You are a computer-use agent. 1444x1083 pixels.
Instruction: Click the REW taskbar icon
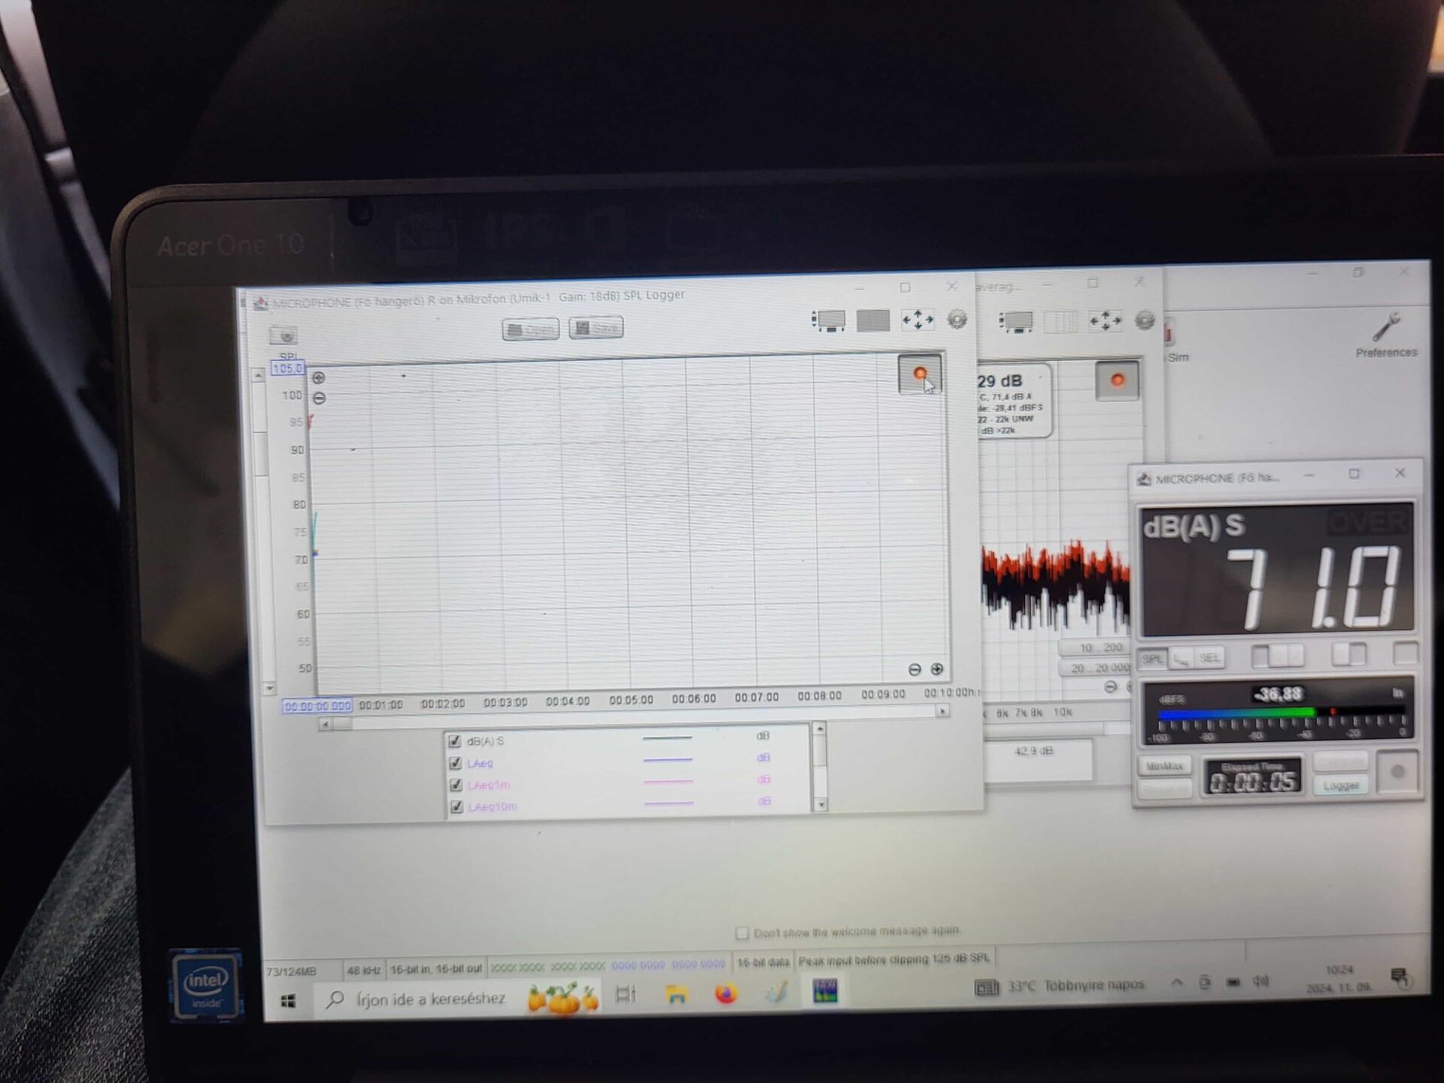pyautogui.click(x=825, y=991)
